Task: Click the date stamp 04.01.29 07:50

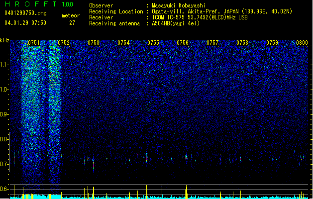Action: click(x=25, y=23)
